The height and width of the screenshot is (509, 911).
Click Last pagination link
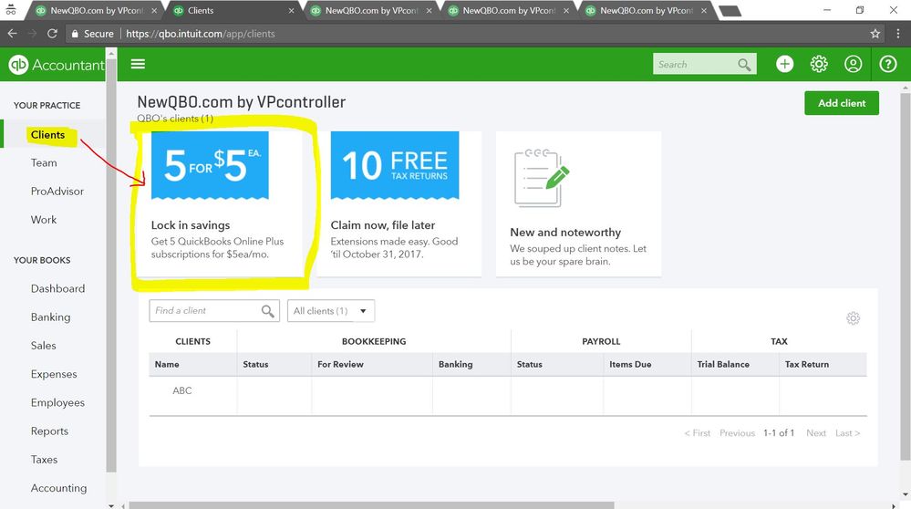click(848, 433)
